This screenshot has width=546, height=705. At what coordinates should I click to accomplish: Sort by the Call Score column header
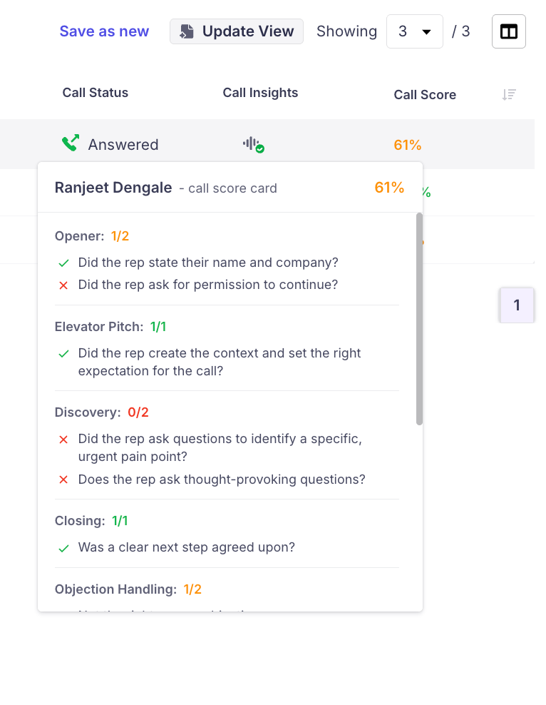425,95
